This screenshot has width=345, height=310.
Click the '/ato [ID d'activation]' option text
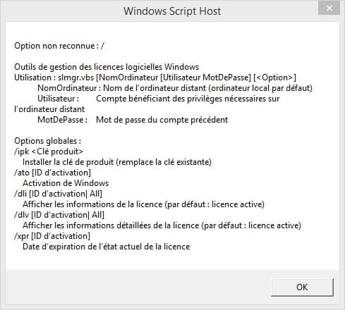52,173
